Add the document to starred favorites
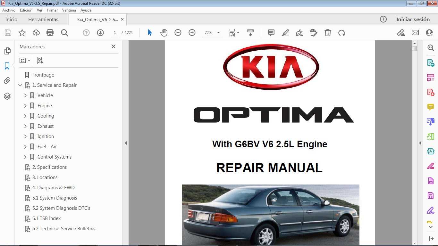 pyautogui.click(x=22, y=33)
